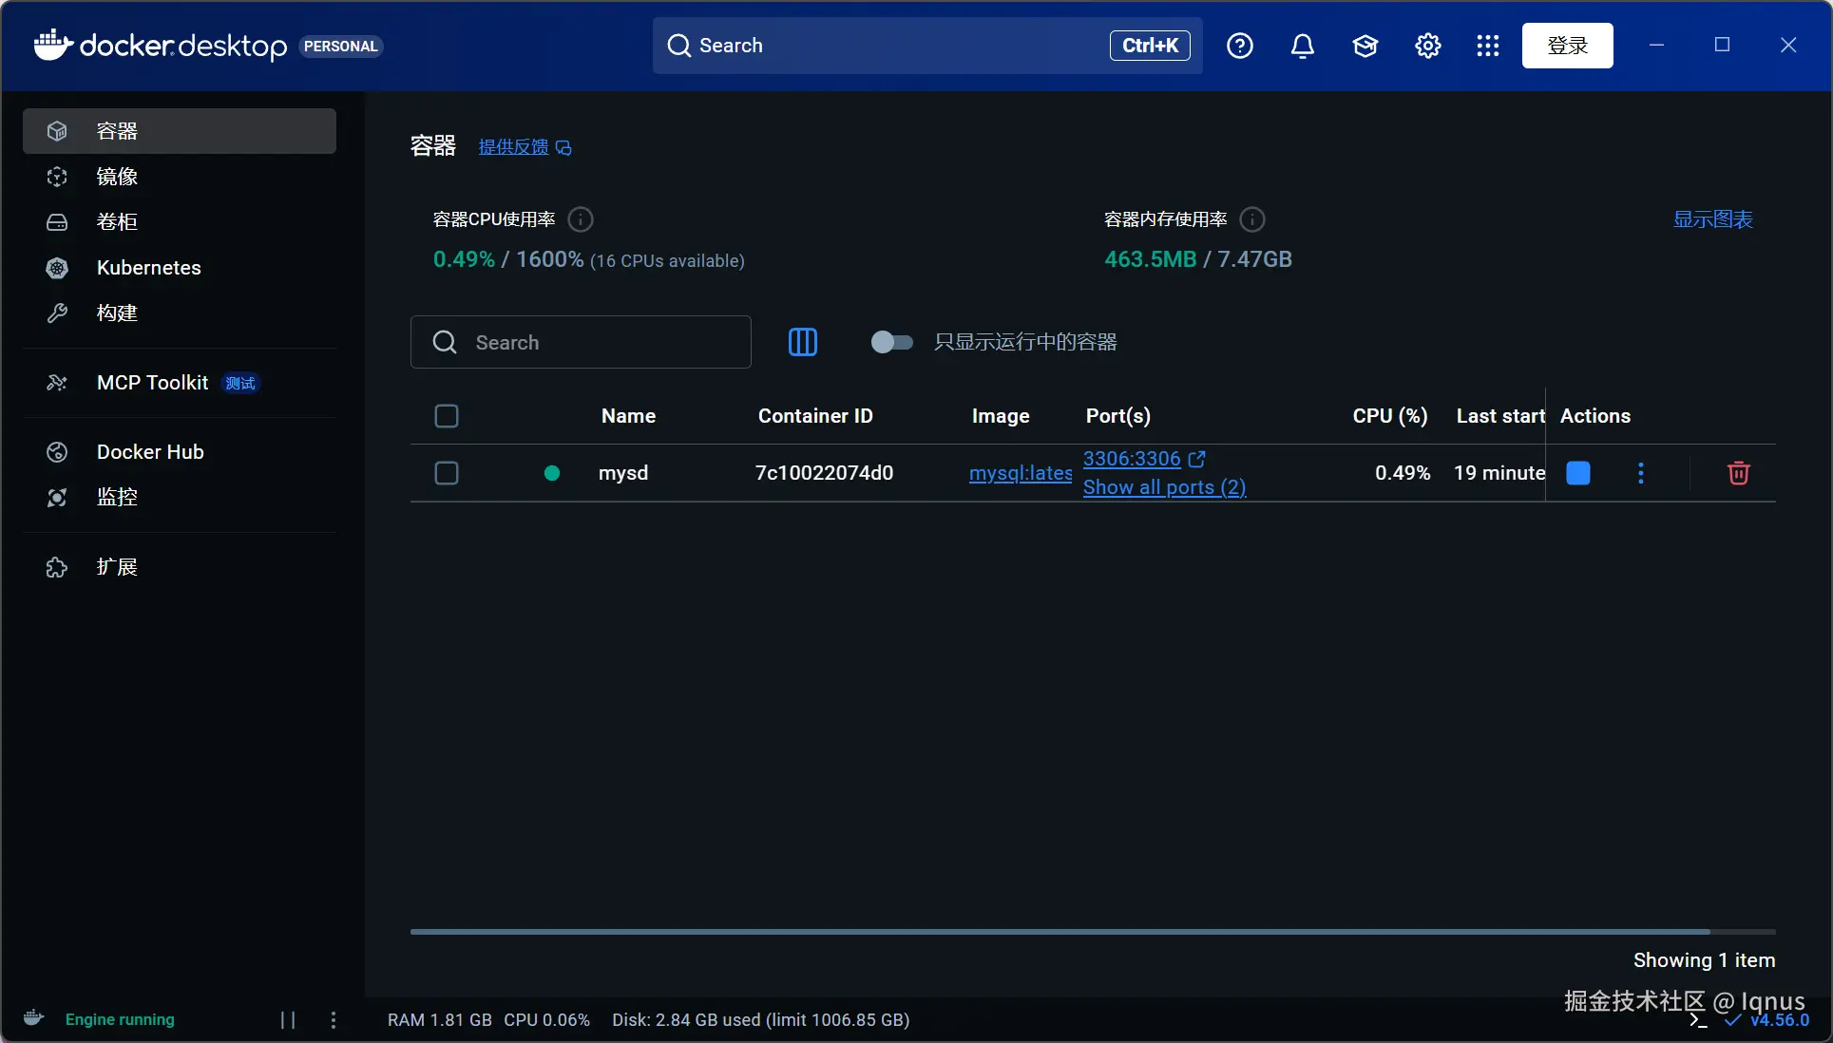Click the 登录 sign-in button
The image size is (1833, 1043).
(1567, 46)
